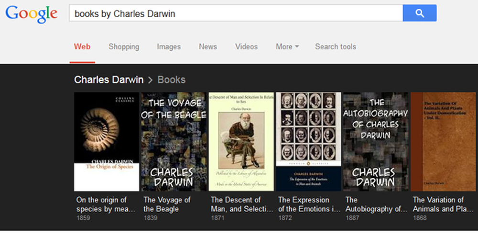Screen dimensions: 478x237
Task: Open The Expression of the Emotions cover
Action: [308, 142]
